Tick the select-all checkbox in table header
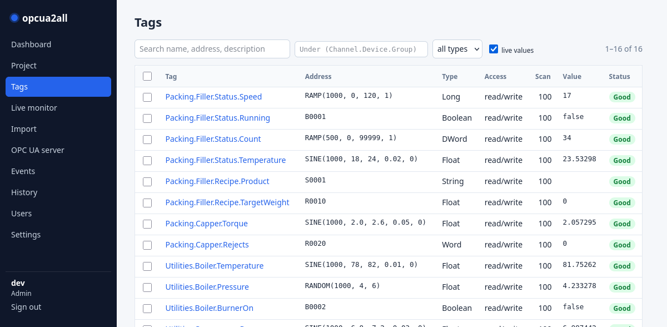Viewport: 667px width, 327px height. [147, 76]
